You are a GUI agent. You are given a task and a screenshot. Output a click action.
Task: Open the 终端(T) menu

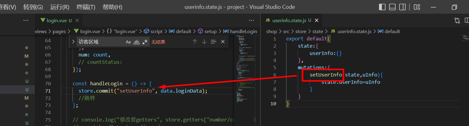86,7
